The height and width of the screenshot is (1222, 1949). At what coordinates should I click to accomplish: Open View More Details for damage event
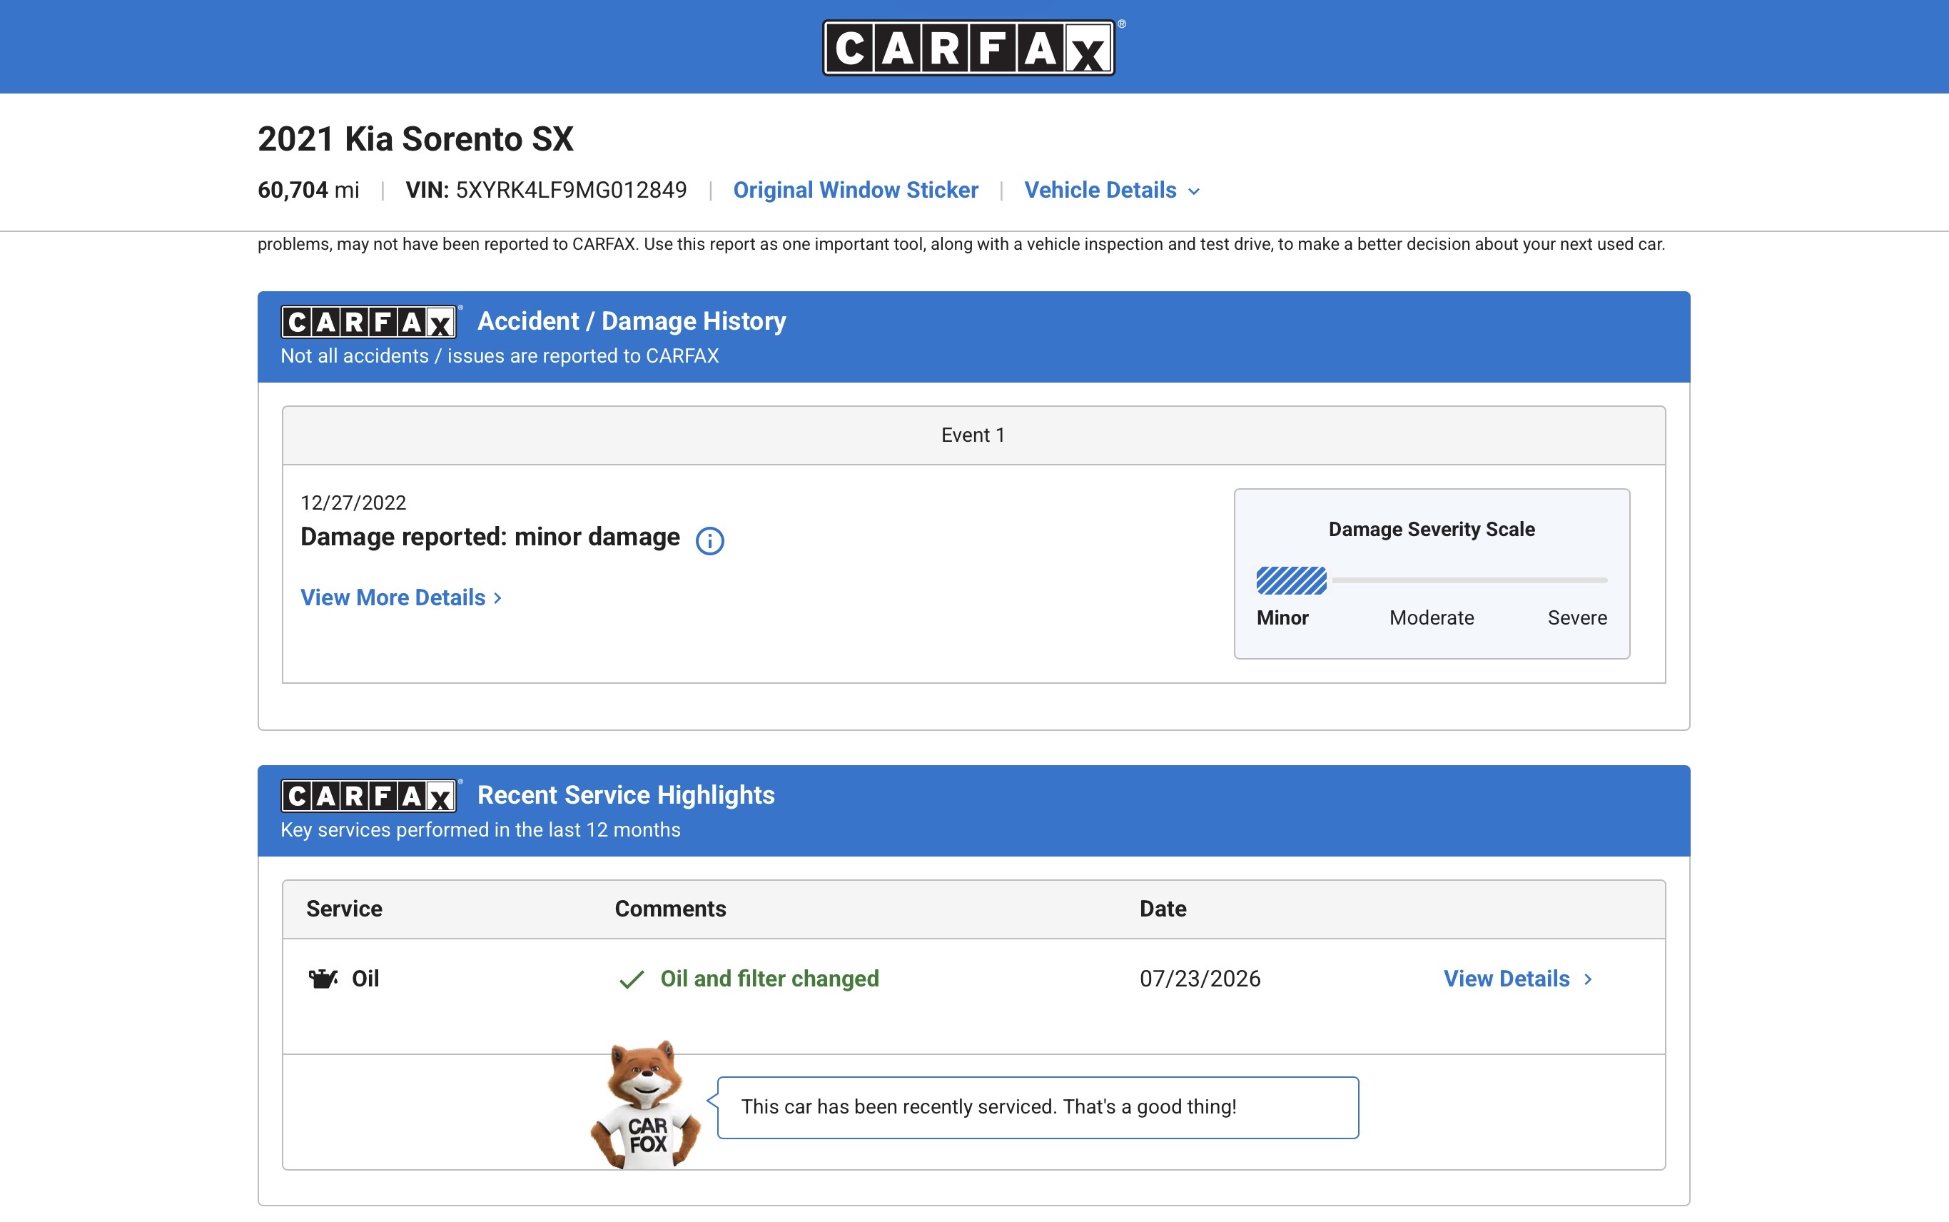401,597
